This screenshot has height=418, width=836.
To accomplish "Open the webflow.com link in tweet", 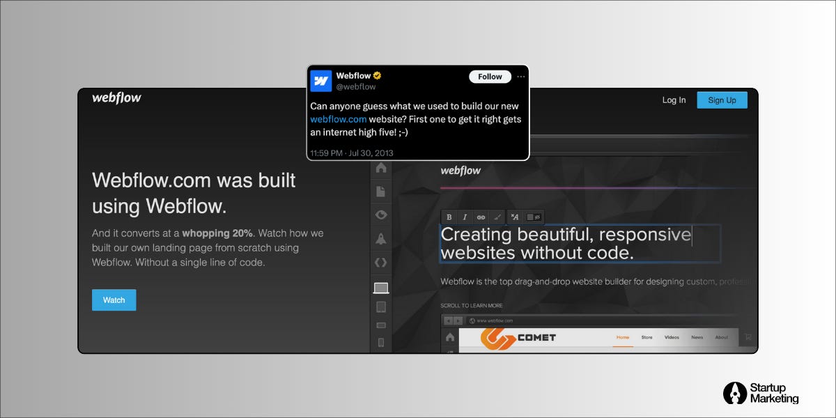I will pos(338,119).
